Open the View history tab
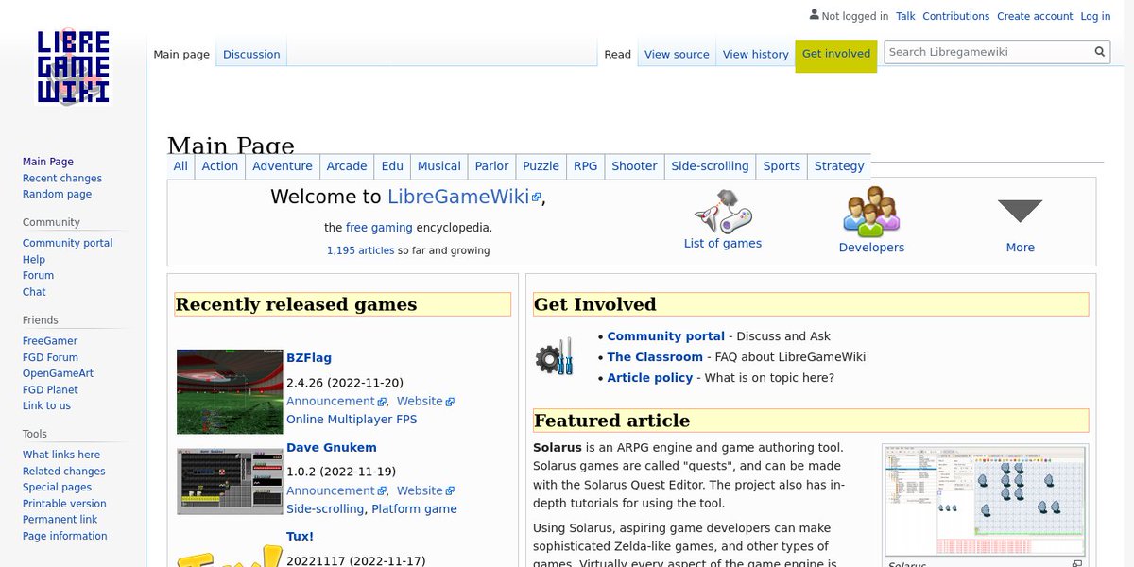 (755, 54)
